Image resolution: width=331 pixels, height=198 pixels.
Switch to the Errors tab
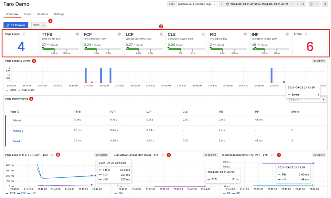tap(27, 14)
